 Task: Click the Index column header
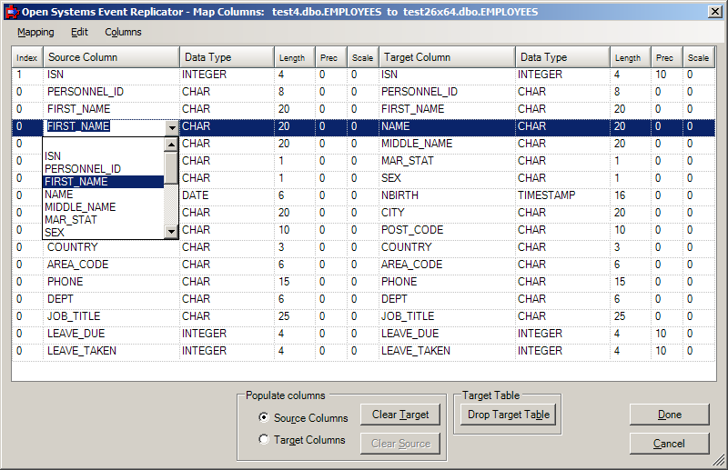[x=27, y=57]
